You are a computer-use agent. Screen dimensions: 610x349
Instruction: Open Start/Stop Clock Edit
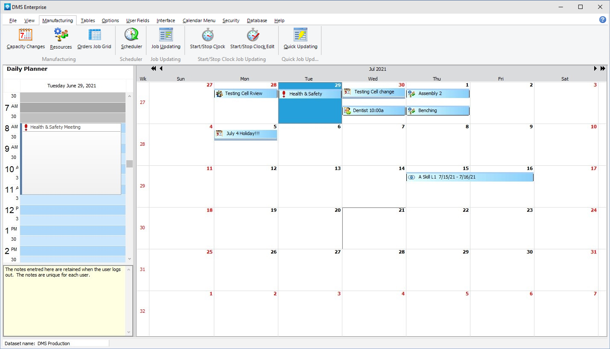pyautogui.click(x=252, y=39)
